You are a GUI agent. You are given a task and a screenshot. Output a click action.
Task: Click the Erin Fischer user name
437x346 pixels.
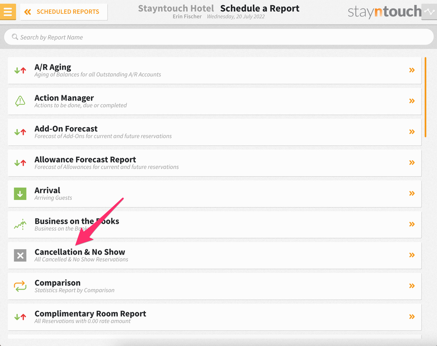coord(187,17)
